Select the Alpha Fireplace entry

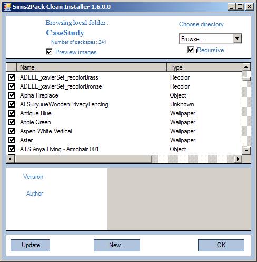coord(39,95)
